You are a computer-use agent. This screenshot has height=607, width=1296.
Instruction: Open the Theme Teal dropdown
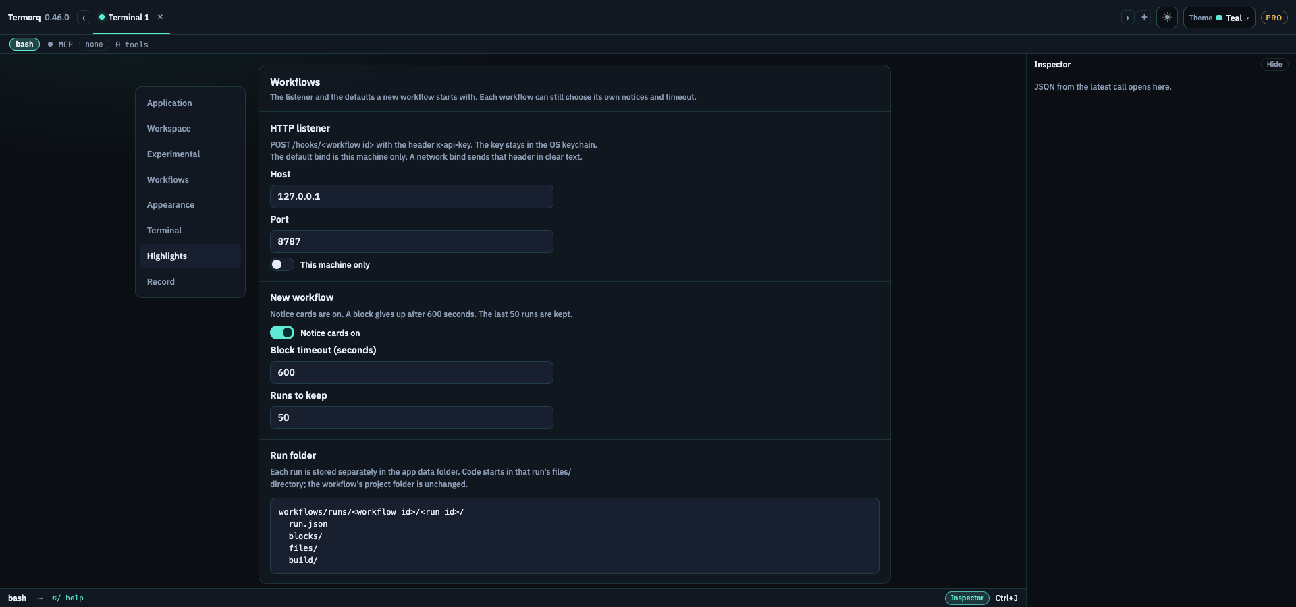click(x=1219, y=18)
